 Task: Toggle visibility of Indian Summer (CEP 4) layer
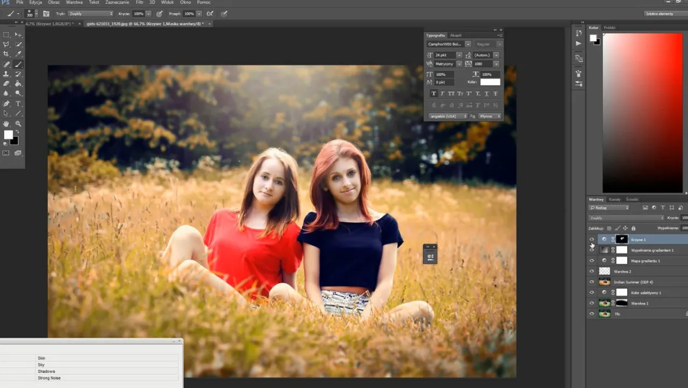pos(592,282)
